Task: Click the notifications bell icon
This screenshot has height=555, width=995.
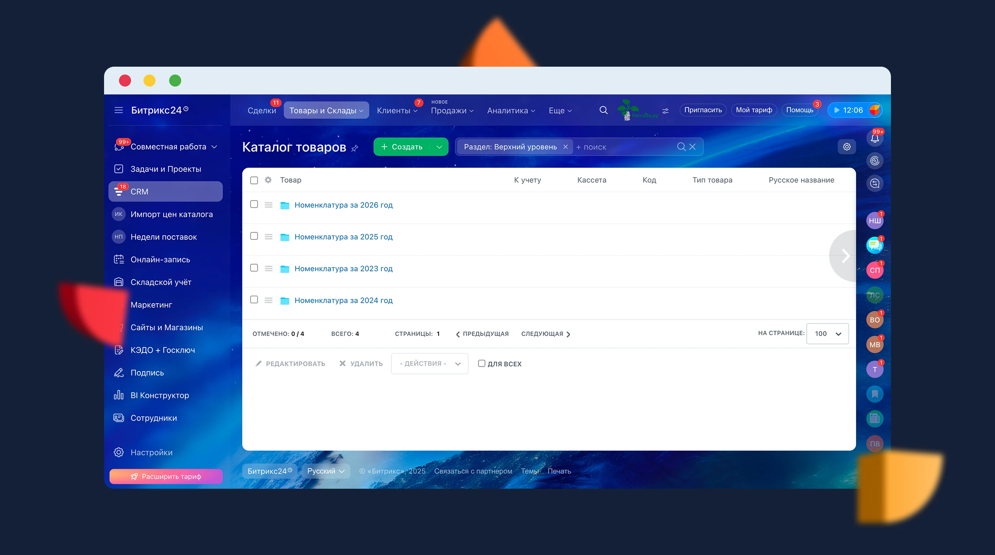Action: click(x=874, y=139)
